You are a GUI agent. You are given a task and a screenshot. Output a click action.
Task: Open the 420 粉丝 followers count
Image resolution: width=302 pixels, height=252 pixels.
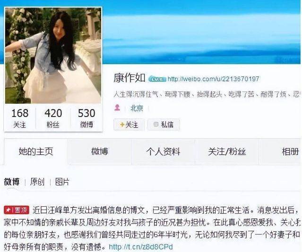[x=53, y=118]
